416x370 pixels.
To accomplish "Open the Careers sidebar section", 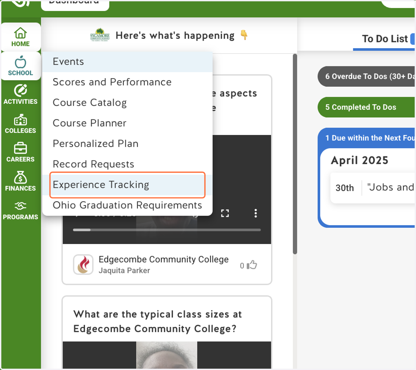I will pyautogui.click(x=20, y=152).
